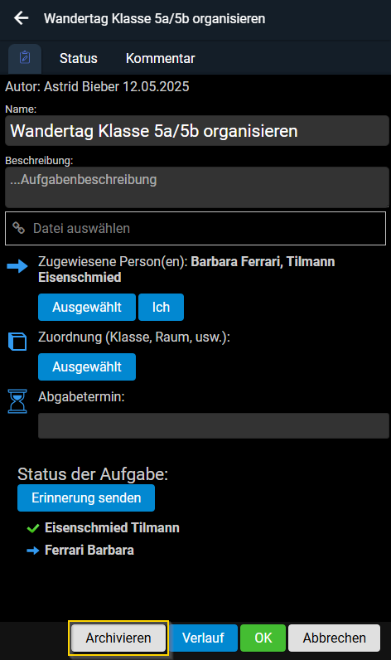Open the Verlauf history
391x660 pixels.
click(x=203, y=638)
